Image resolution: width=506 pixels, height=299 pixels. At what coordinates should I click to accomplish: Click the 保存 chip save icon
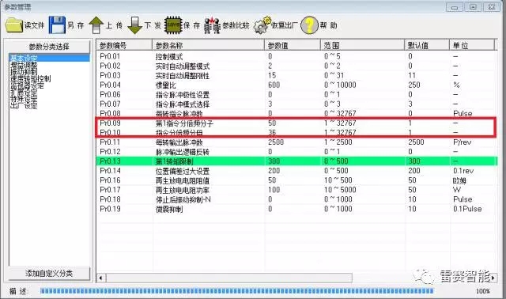point(173,25)
